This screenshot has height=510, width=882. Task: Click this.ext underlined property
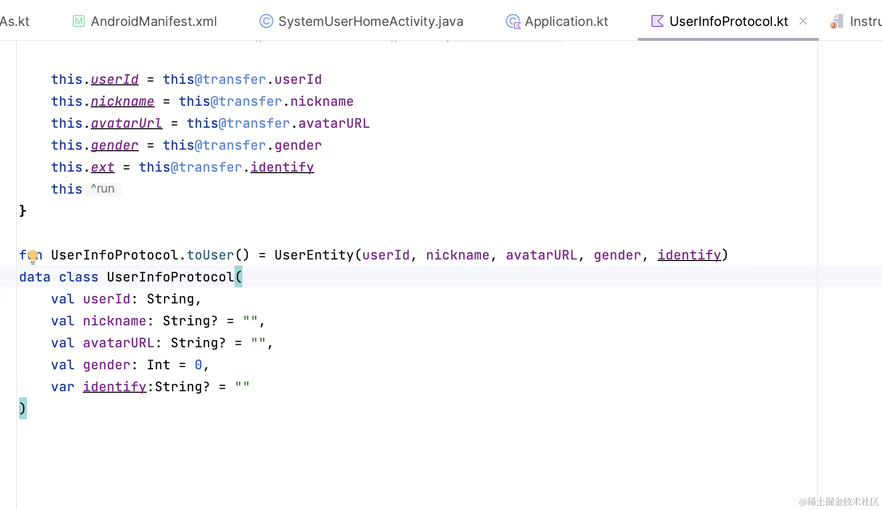click(103, 167)
